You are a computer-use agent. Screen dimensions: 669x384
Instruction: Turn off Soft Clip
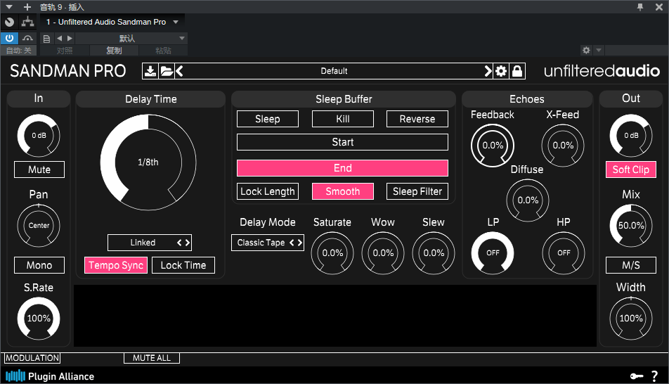[630, 169]
